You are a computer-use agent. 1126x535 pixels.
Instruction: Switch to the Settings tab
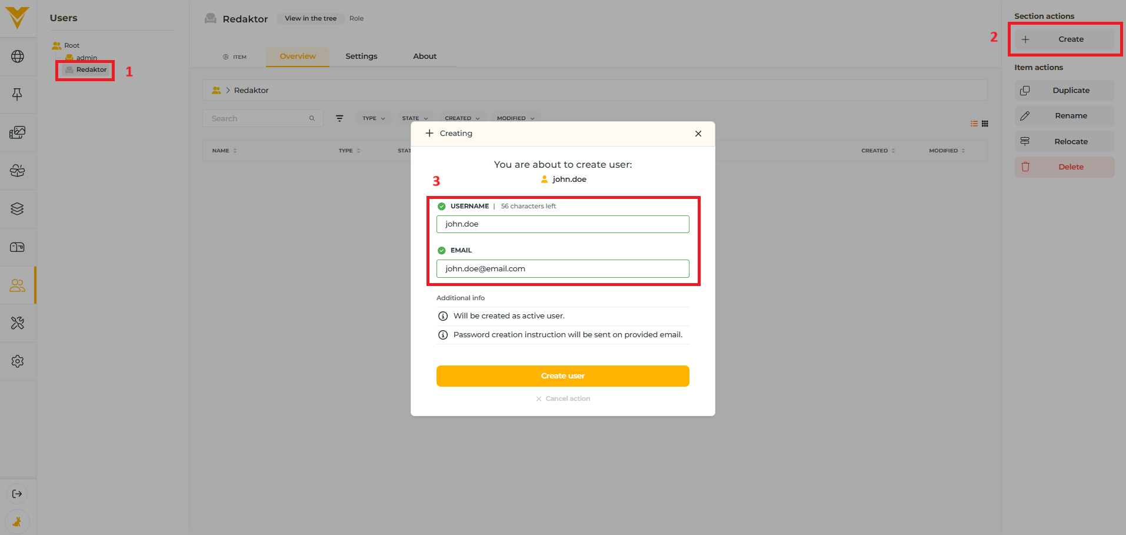pyautogui.click(x=361, y=57)
